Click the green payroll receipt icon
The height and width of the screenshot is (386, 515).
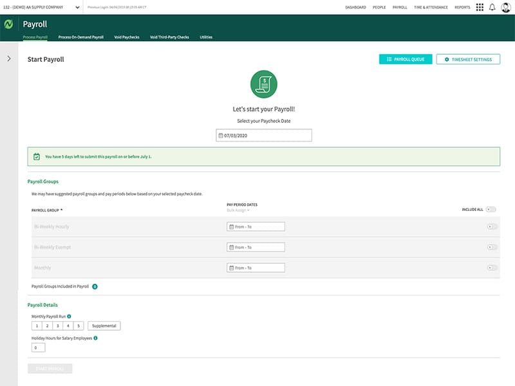tap(263, 84)
